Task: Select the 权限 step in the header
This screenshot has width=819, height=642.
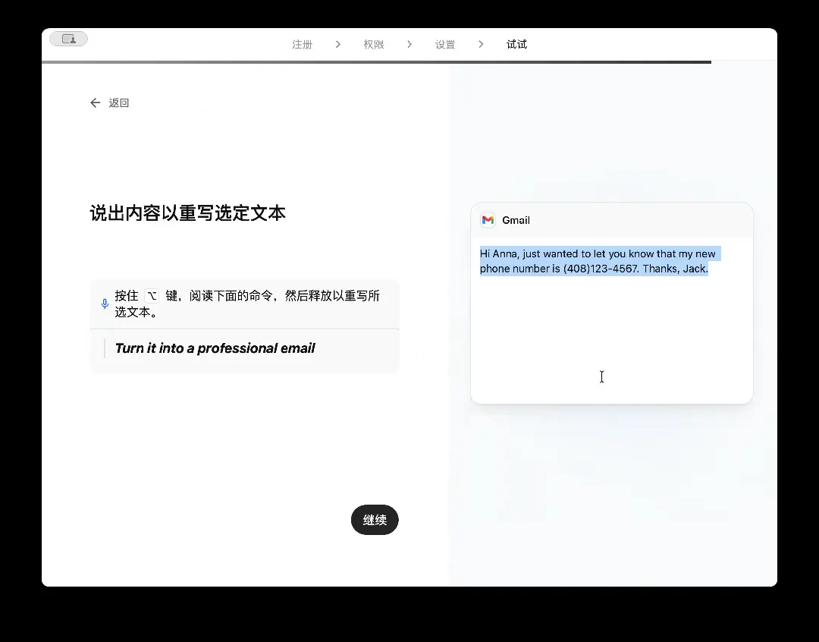Action: (x=374, y=44)
